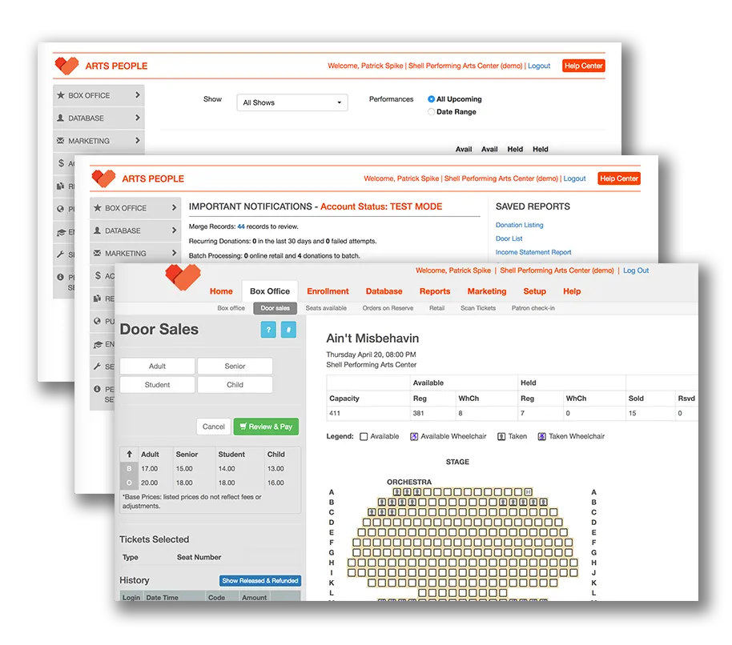Open the Patron check-in subtab
The image size is (732, 645).
(x=533, y=308)
